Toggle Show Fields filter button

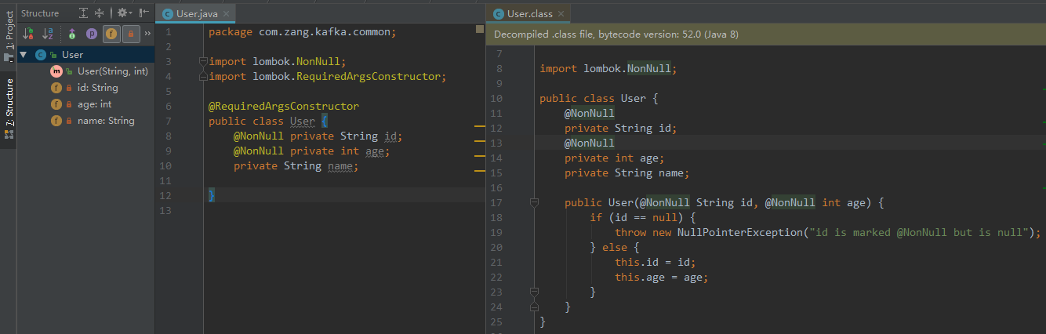112,34
